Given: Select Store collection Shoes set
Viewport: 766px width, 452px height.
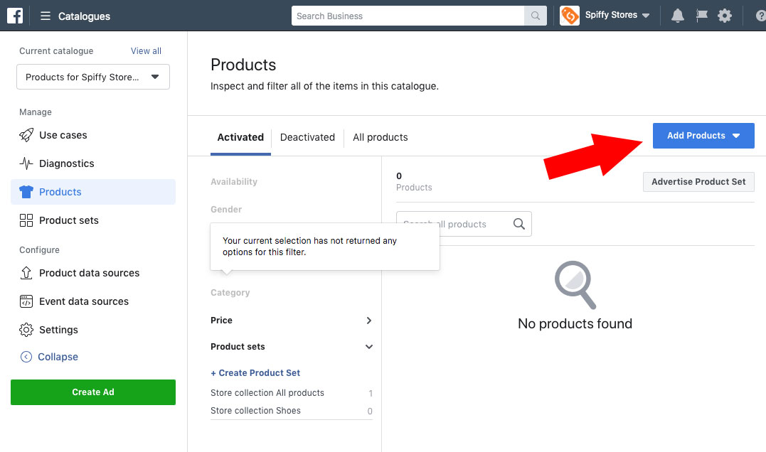Looking at the screenshot, I should coord(292,411).
